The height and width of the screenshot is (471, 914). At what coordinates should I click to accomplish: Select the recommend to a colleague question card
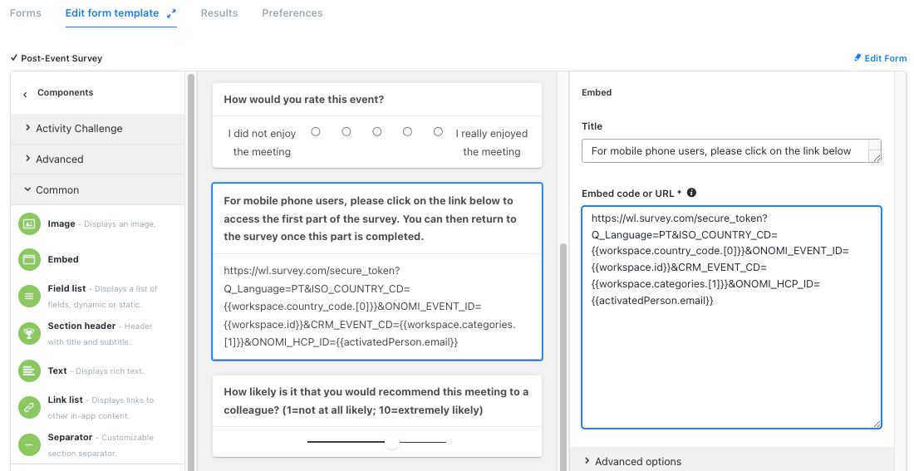(377, 416)
